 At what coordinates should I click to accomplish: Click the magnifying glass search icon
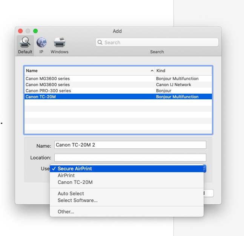100,42
